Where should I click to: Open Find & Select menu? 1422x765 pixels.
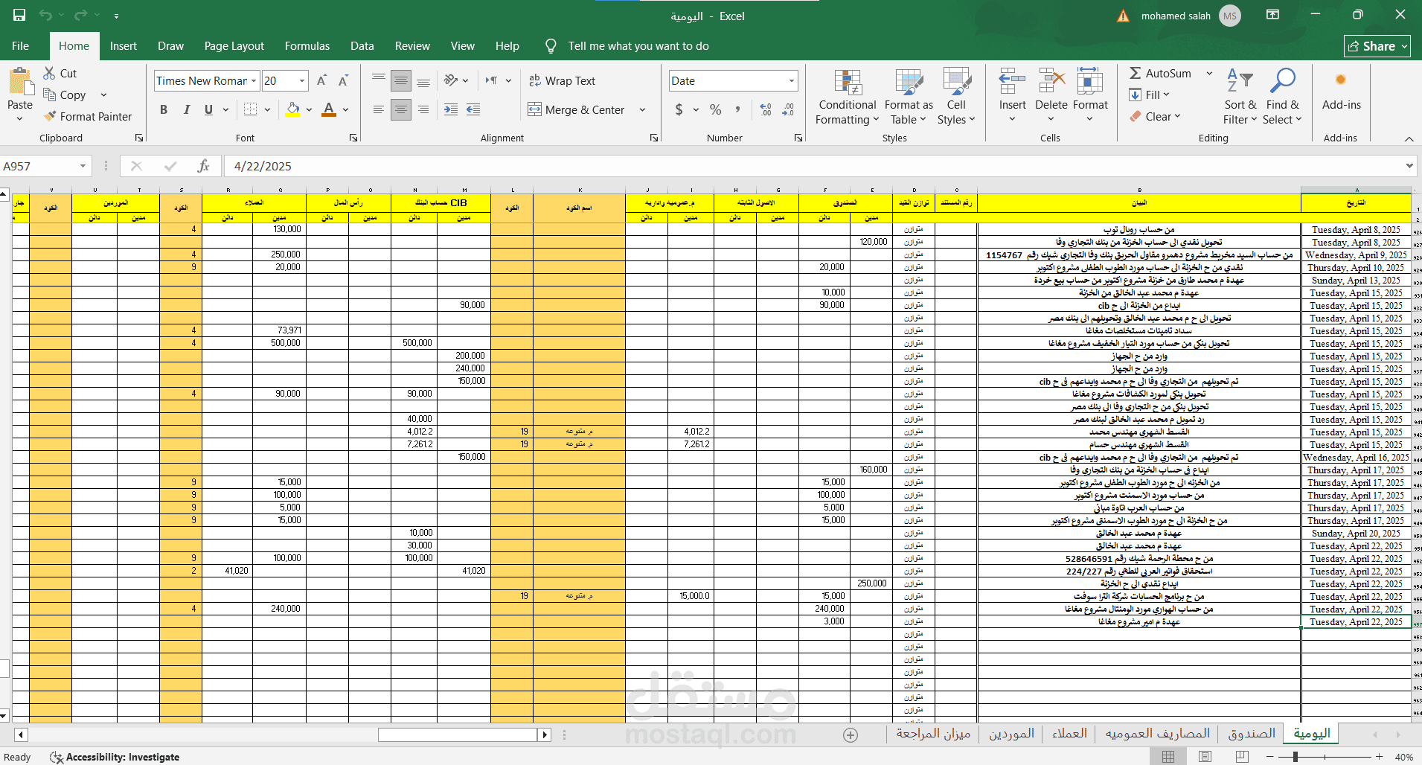[x=1282, y=97]
